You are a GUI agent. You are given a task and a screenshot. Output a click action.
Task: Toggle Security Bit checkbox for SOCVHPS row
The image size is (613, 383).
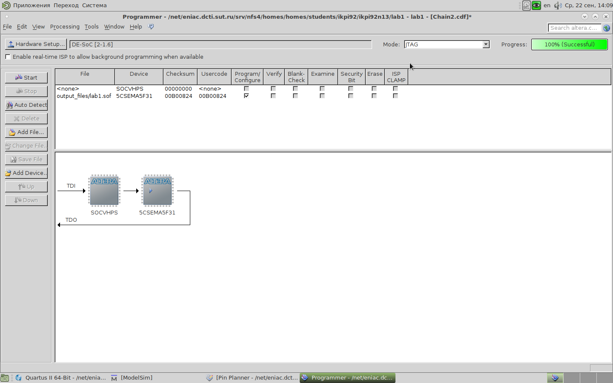(x=351, y=89)
